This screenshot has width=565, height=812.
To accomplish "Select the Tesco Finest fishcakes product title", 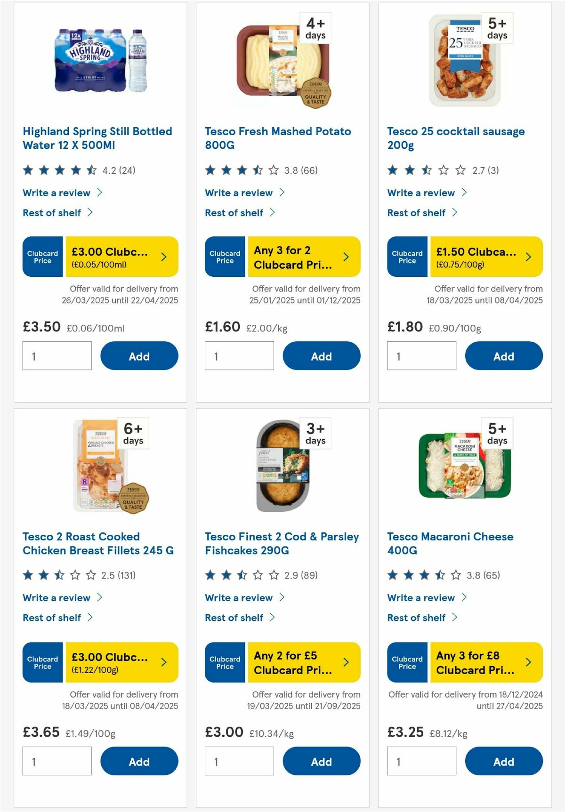I will 282,543.
